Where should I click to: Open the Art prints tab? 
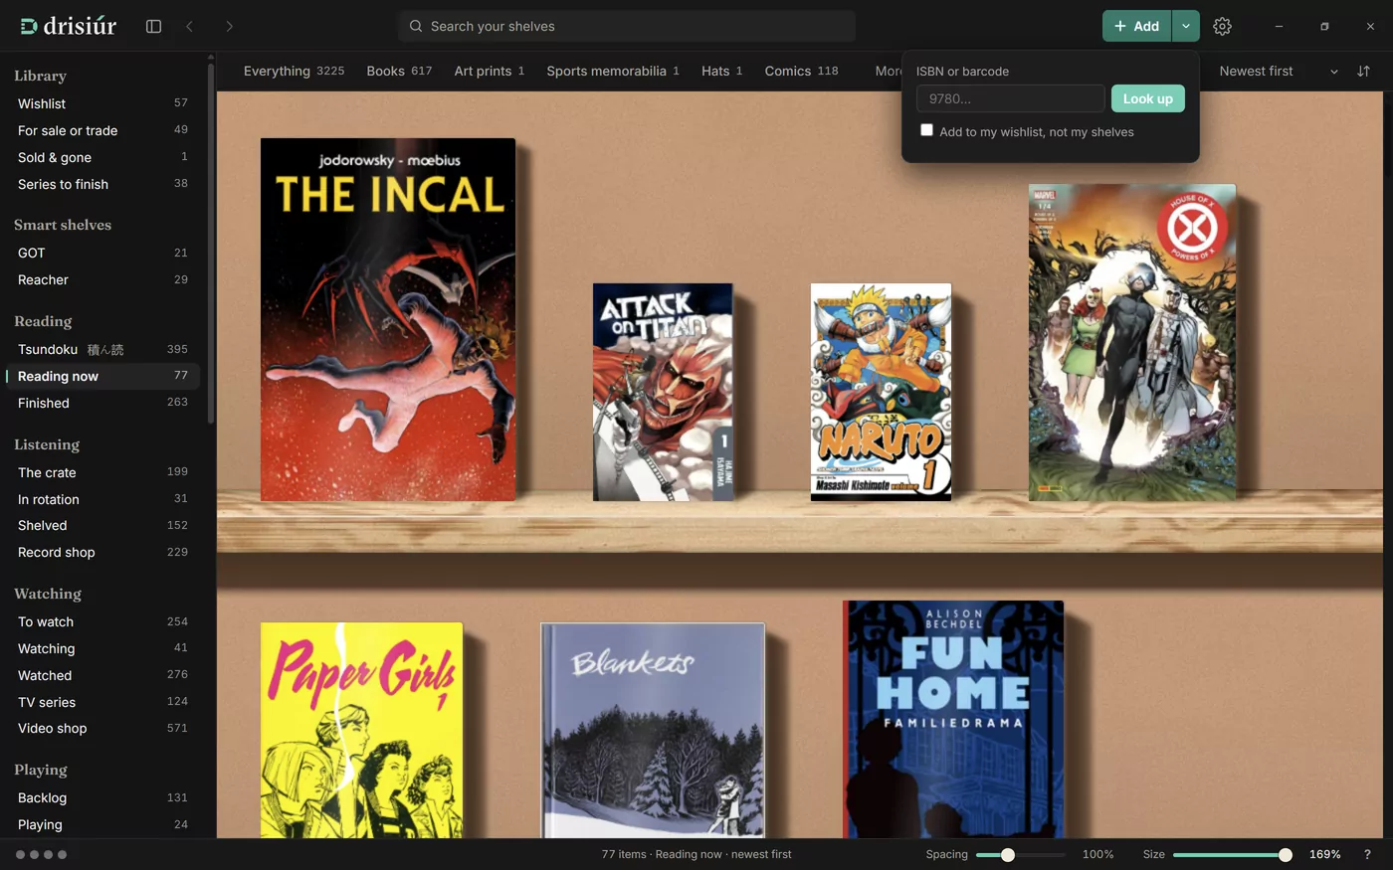pyautogui.click(x=489, y=71)
